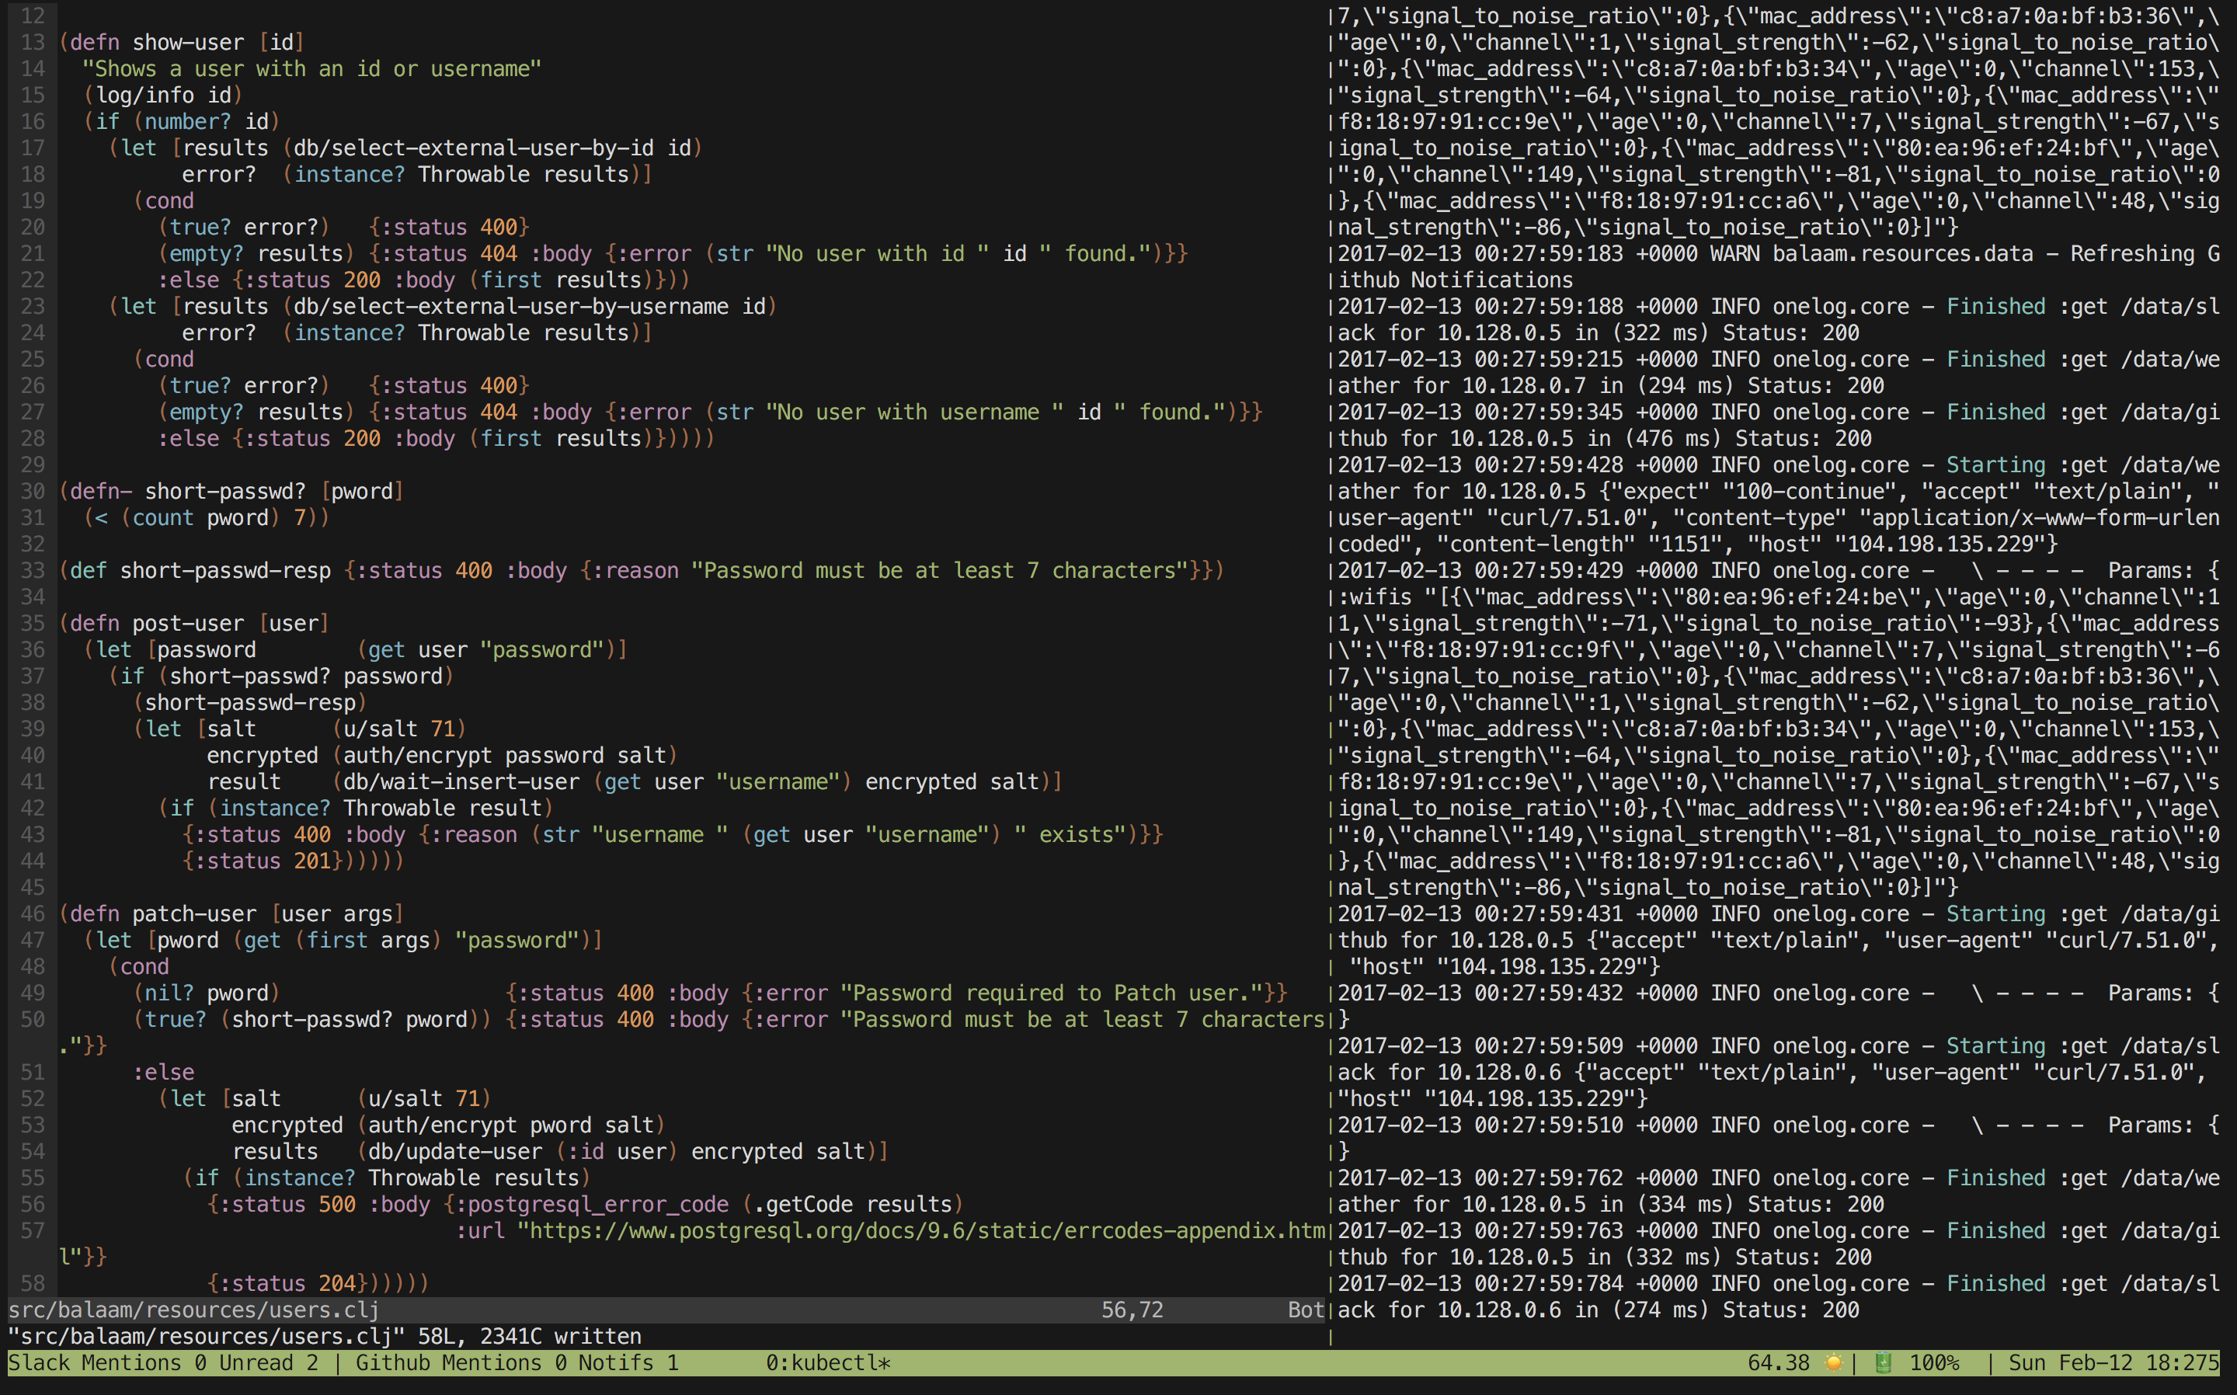Place cursor on show-user function name
This screenshot has height=1395, width=2237.
pos(188,43)
